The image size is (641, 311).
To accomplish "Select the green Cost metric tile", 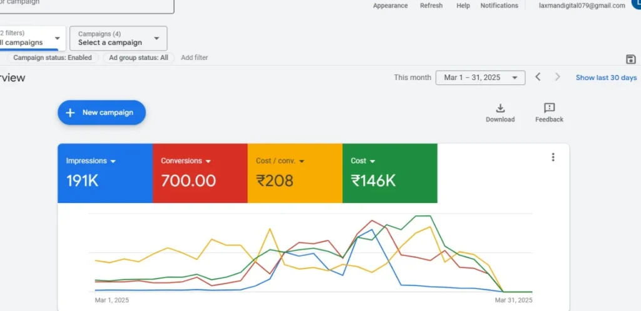I will (x=389, y=173).
